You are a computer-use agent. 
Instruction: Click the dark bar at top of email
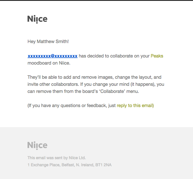tap(96, 1)
